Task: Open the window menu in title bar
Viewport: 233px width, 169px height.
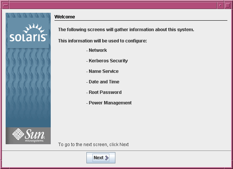Action: (x=5, y=5)
